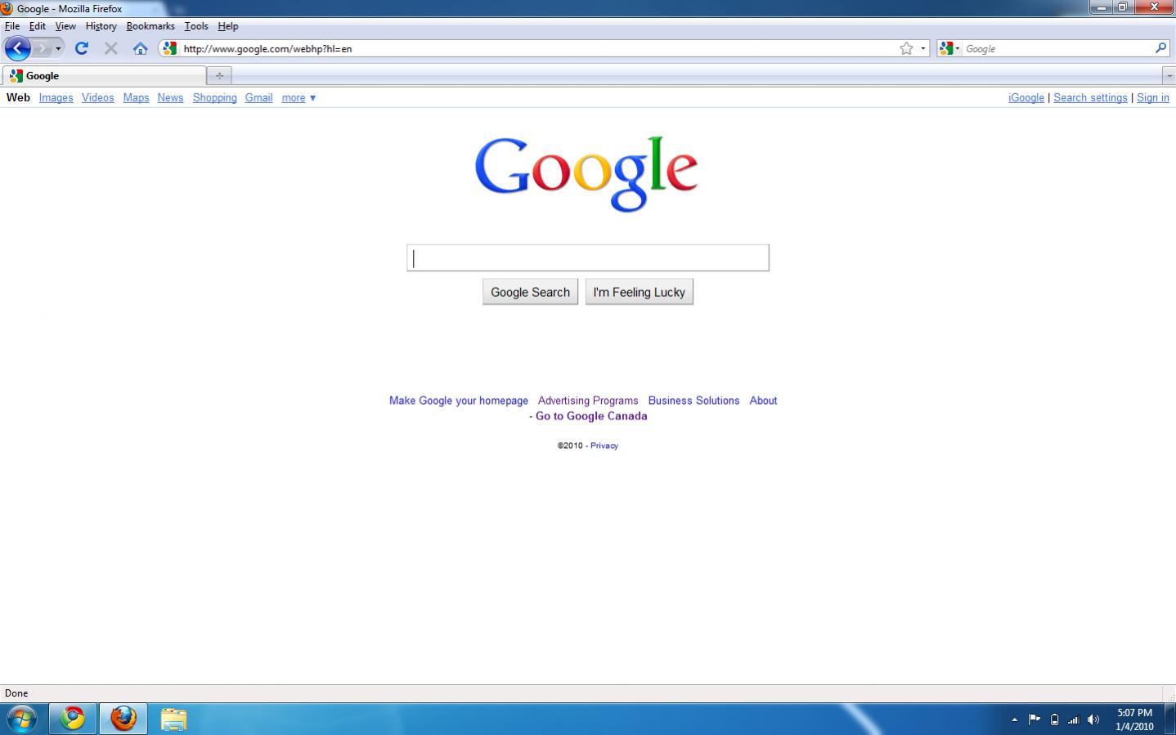This screenshot has width=1176, height=735.
Task: Open the Maps link
Action: tap(136, 97)
